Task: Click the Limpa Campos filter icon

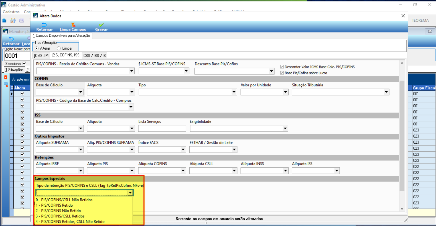Action: 73,25
